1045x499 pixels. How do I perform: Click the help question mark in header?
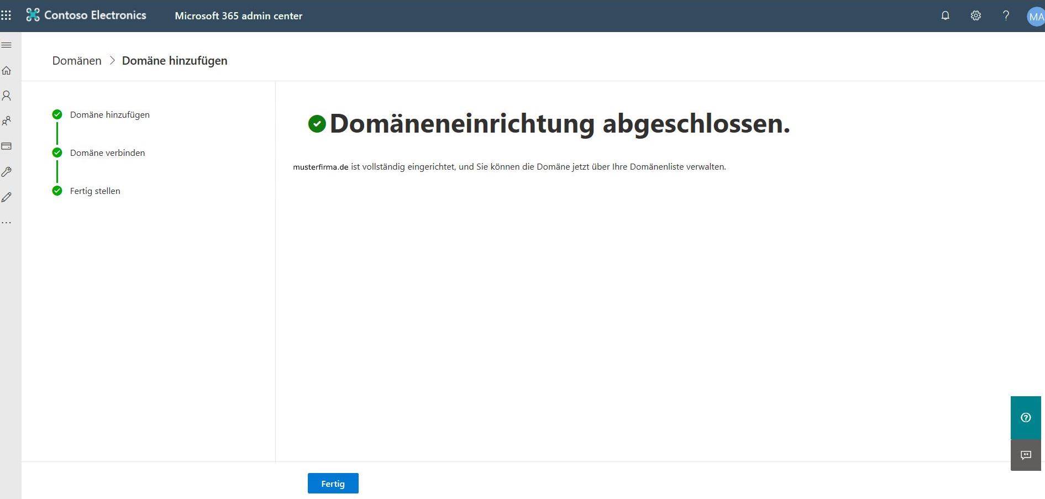[x=1006, y=15]
